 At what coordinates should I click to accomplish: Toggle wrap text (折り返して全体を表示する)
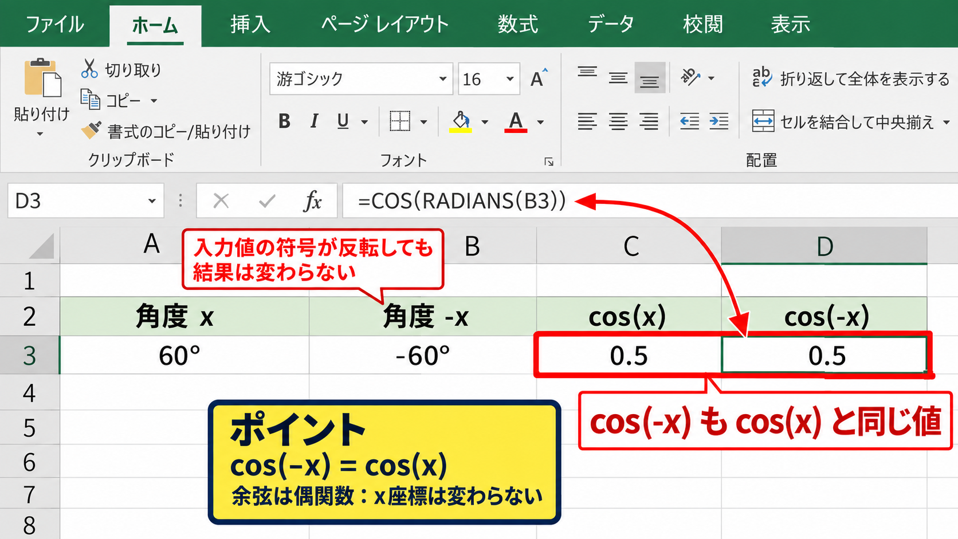[x=851, y=78]
